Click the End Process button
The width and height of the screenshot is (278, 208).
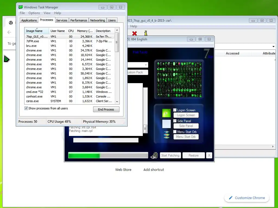coord(106,109)
